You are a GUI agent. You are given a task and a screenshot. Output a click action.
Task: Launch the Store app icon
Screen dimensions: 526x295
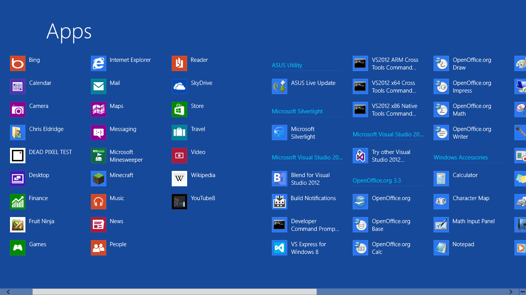coord(179,109)
